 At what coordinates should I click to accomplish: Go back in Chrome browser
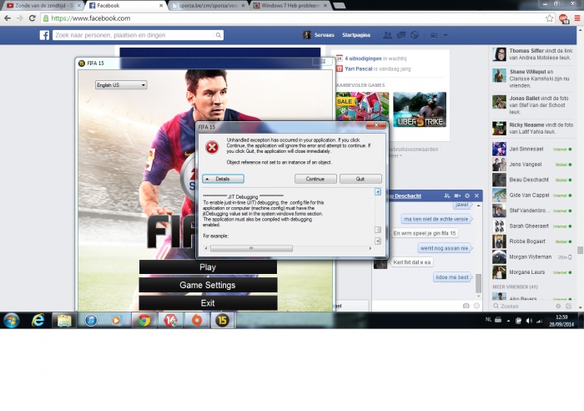(x=8, y=18)
